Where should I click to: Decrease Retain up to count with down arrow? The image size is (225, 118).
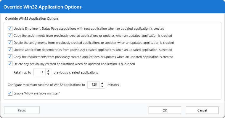click(x=48, y=74)
